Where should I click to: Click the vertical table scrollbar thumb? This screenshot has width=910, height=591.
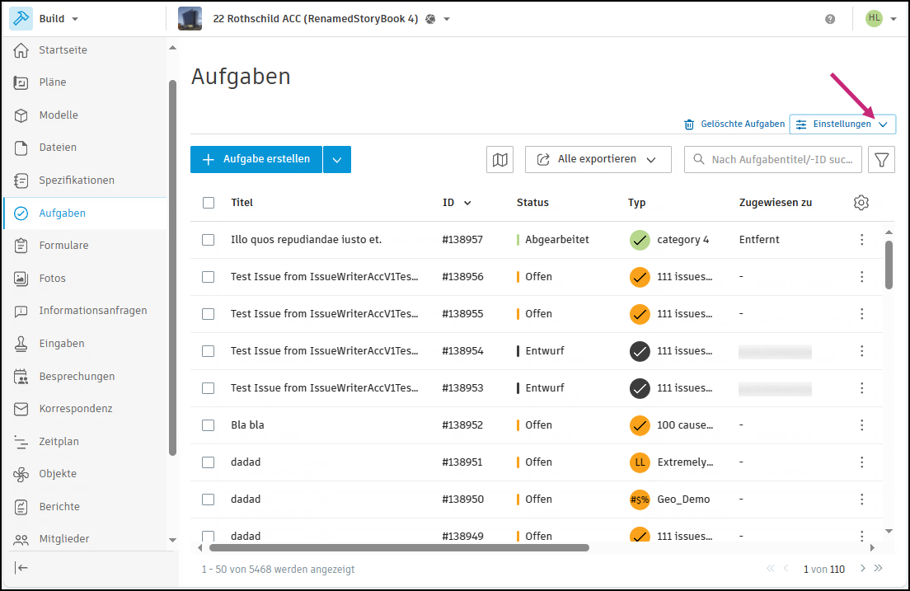click(889, 265)
